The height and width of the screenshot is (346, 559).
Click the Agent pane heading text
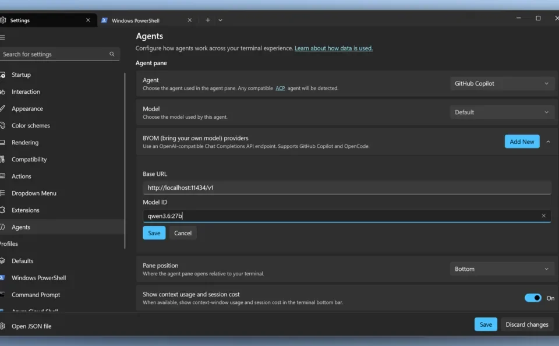click(x=151, y=63)
